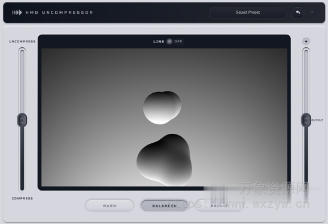Click the upper small blob in visualizer
The width and height of the screenshot is (328, 224).
162,108
